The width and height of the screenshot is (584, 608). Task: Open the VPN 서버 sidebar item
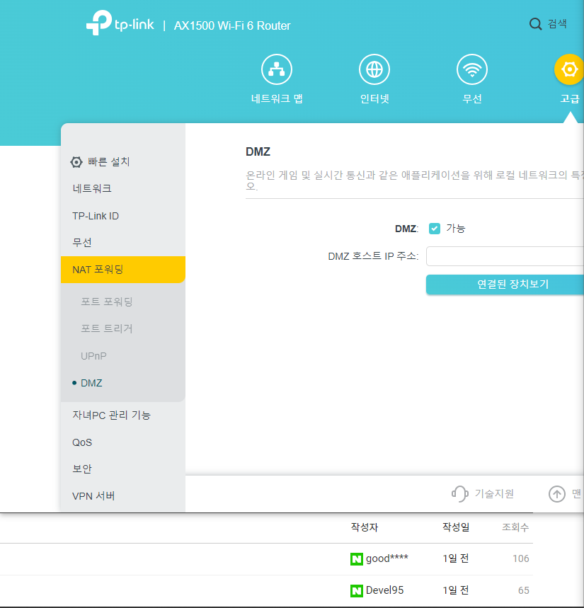(x=93, y=495)
